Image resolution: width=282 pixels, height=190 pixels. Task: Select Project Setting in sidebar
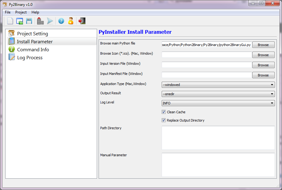[x=52, y=33]
